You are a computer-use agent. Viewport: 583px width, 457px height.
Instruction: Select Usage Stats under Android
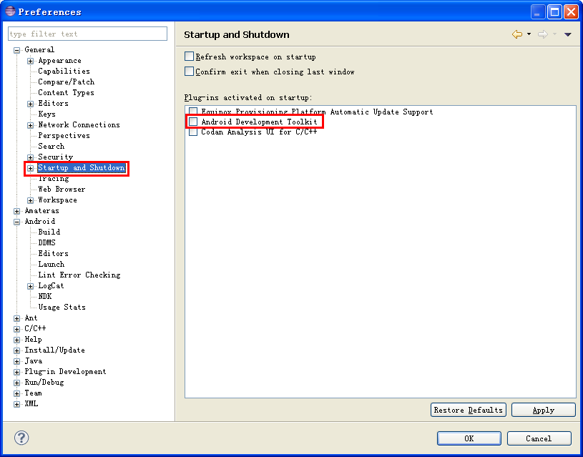62,307
